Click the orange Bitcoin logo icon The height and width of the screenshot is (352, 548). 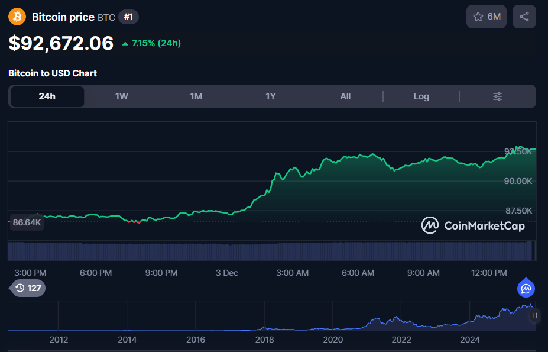click(x=17, y=17)
